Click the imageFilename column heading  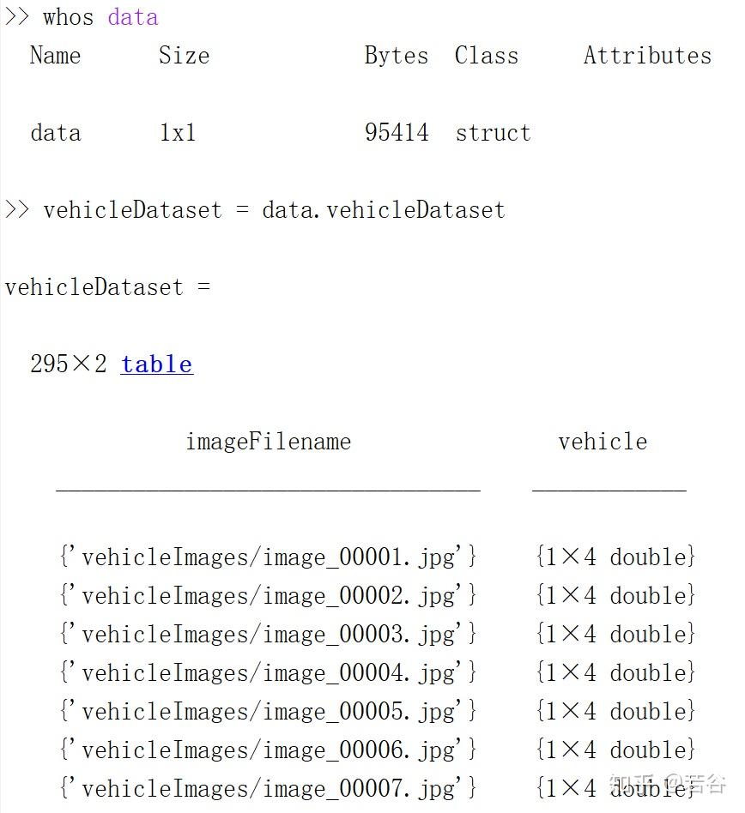coord(269,442)
